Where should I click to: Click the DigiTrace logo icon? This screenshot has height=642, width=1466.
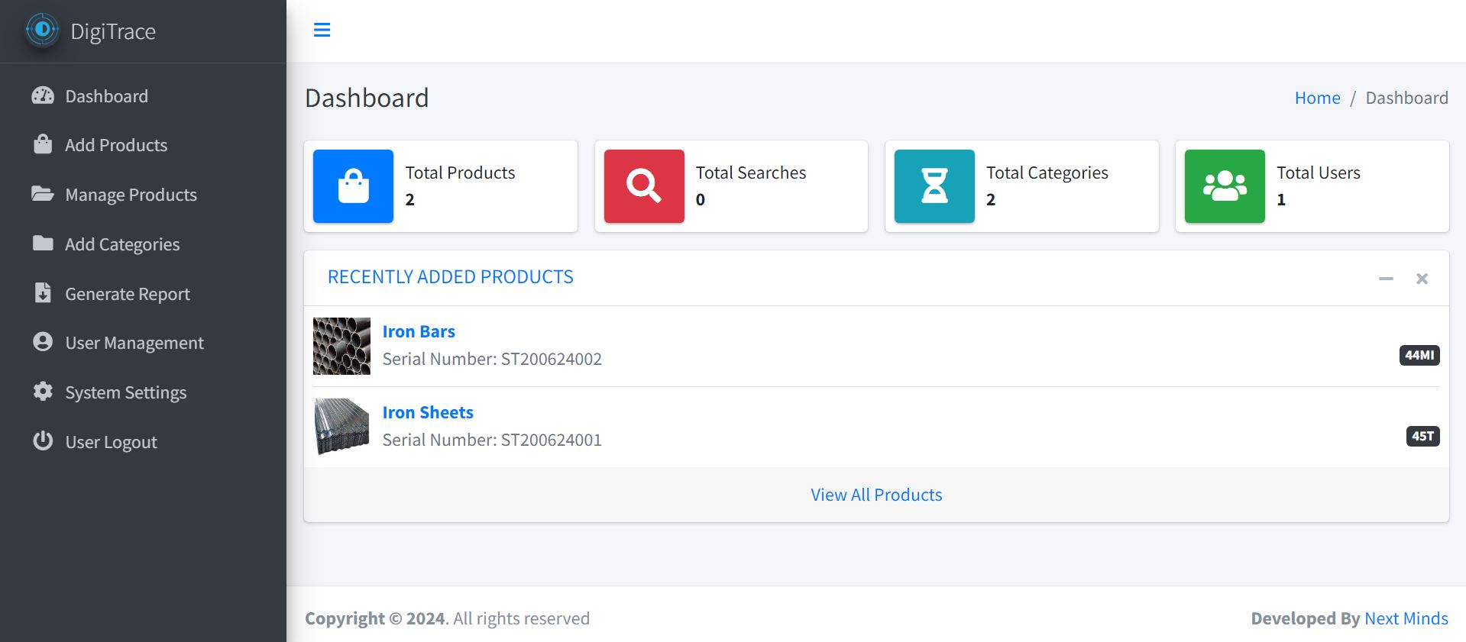[x=43, y=31]
